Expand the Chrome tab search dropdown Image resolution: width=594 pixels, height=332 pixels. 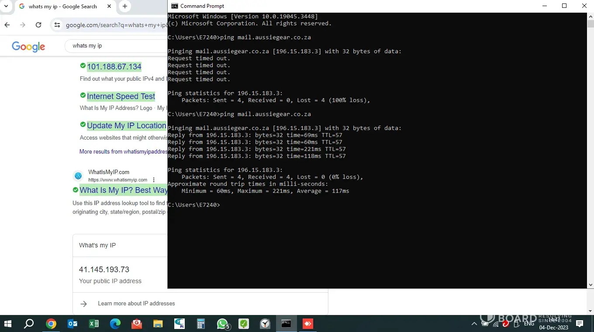click(x=6, y=6)
